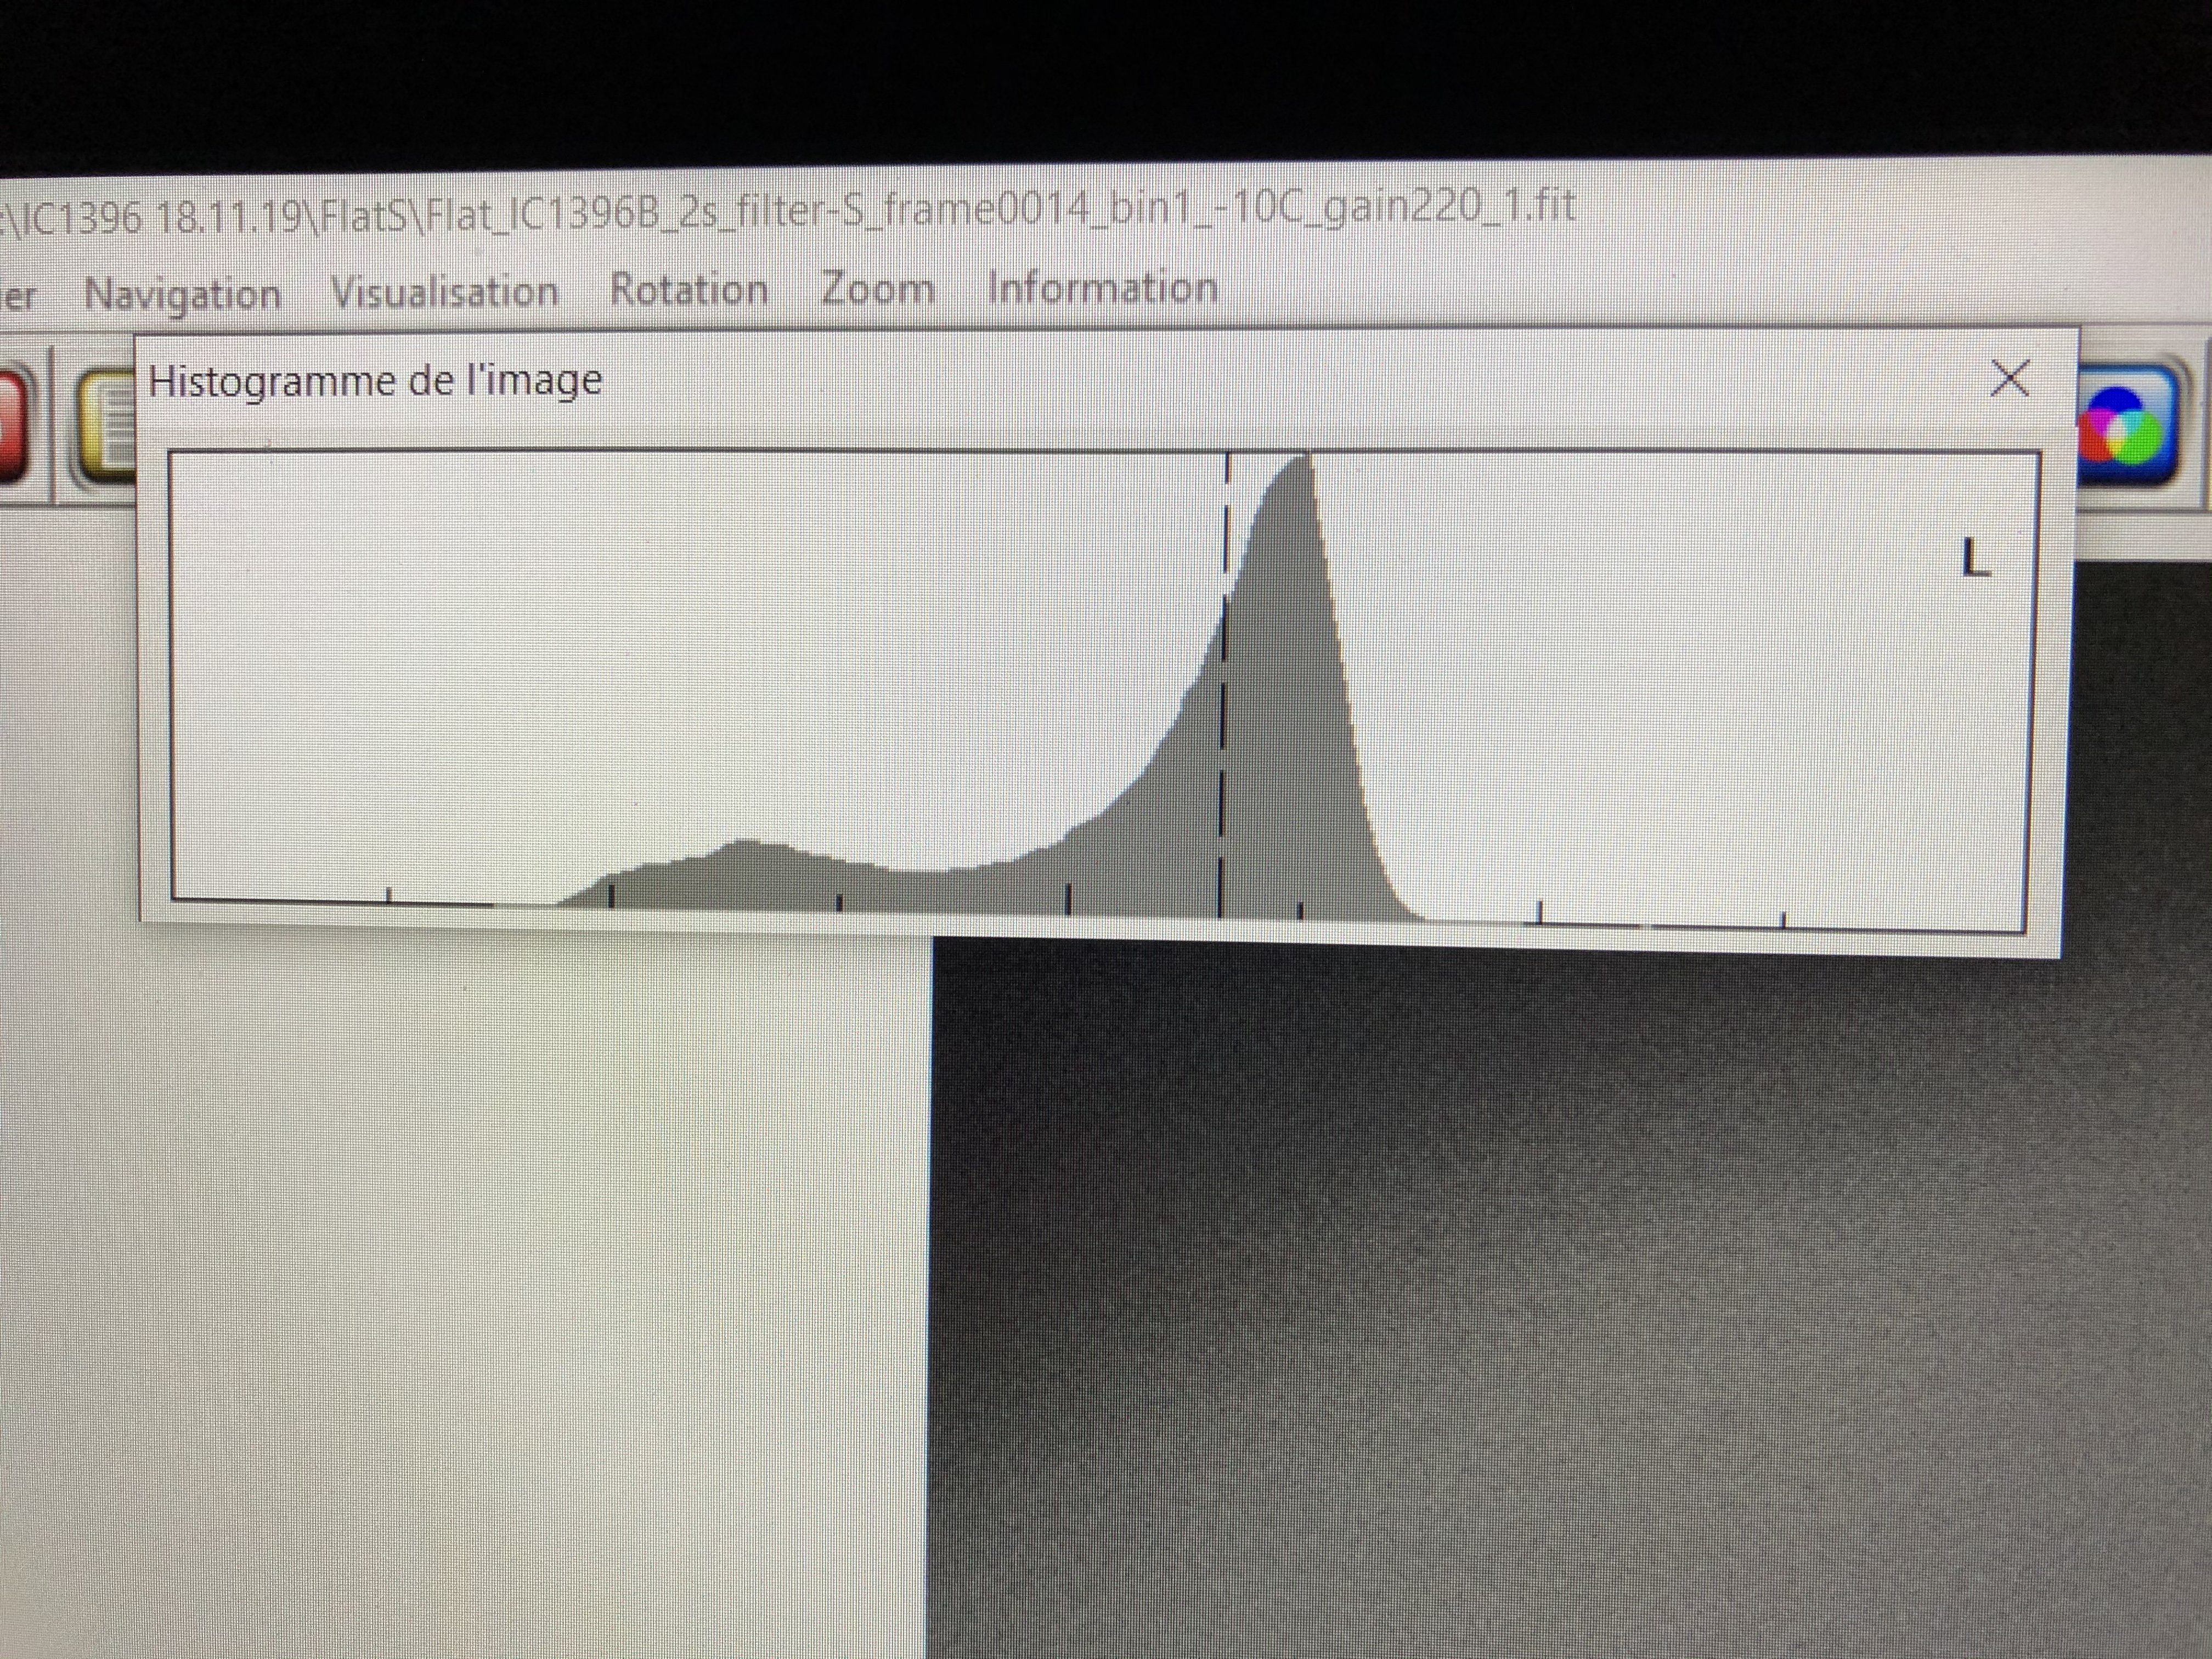Open the Information menu
The image size is (2212, 1659).
(x=1102, y=287)
